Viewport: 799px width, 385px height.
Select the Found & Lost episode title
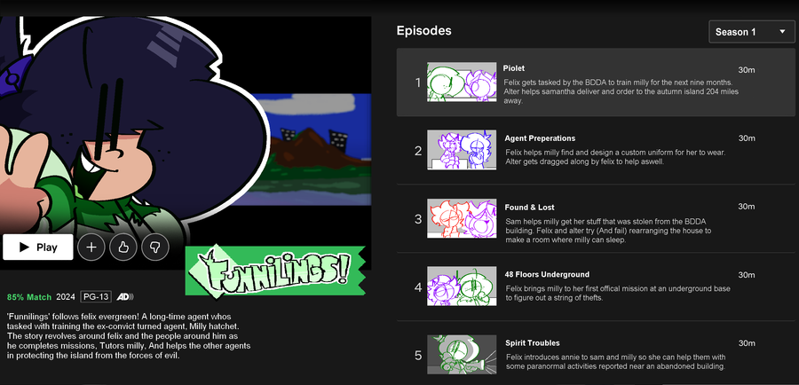click(x=529, y=208)
